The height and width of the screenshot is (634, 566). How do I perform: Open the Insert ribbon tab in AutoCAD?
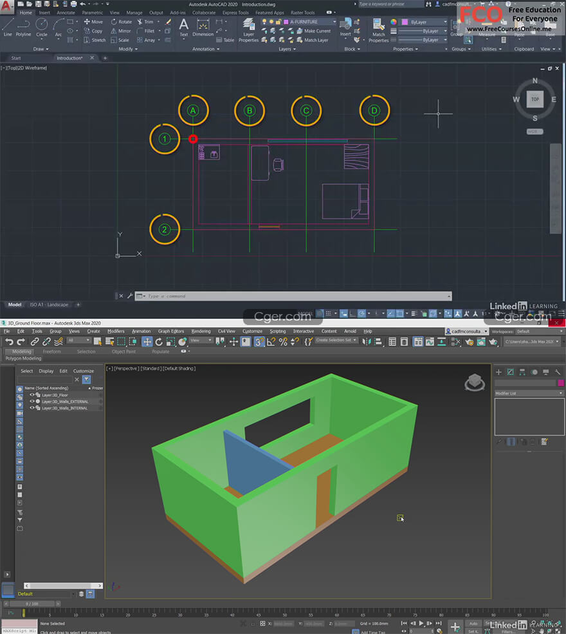pyautogui.click(x=44, y=13)
